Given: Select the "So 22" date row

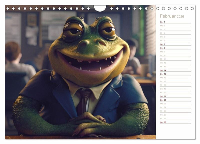Looking at the screenshot, I should click(x=175, y=100).
